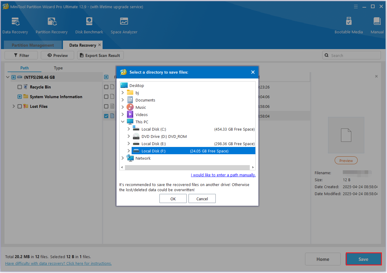The width and height of the screenshot is (387, 273).
Task: Expand the Music node in dialog
Action: click(x=123, y=107)
